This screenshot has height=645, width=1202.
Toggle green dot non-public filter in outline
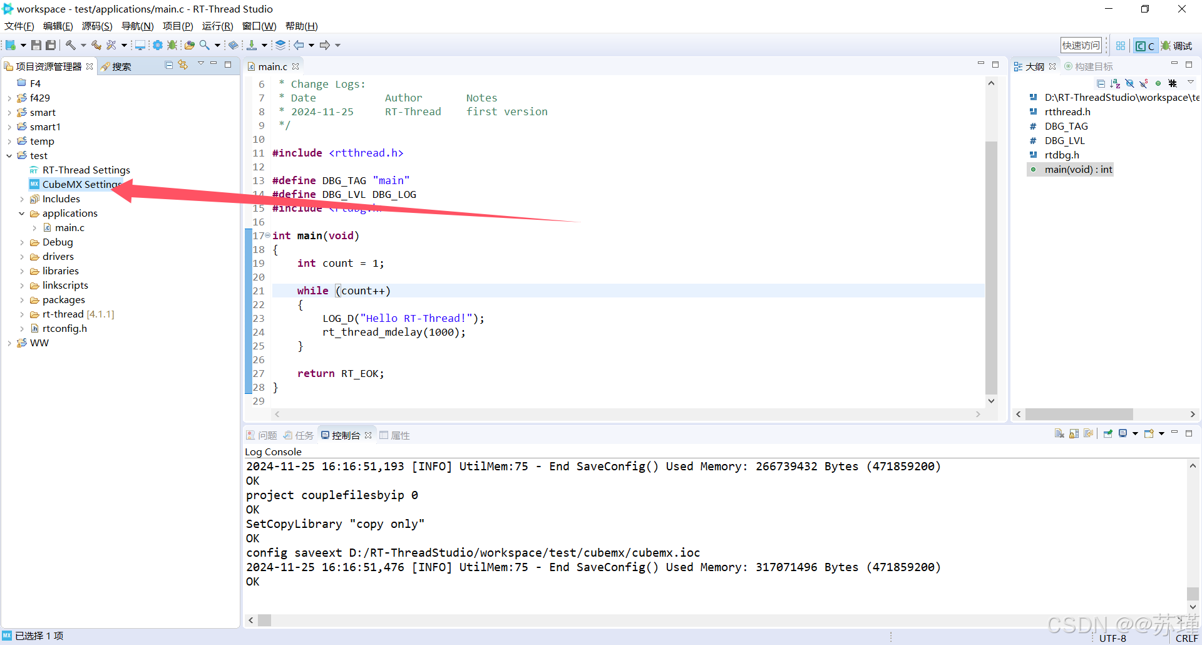pyautogui.click(x=1158, y=83)
